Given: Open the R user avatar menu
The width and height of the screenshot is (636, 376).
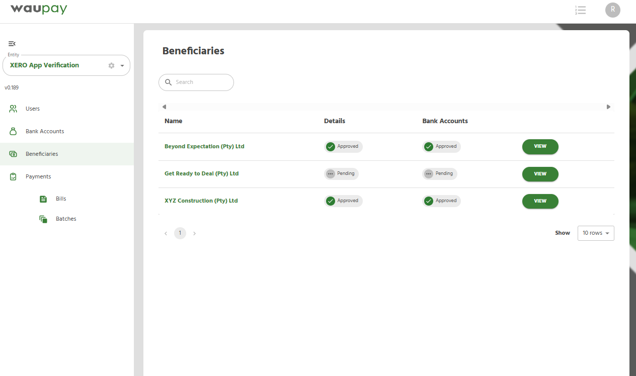Looking at the screenshot, I should pyautogui.click(x=612, y=10).
